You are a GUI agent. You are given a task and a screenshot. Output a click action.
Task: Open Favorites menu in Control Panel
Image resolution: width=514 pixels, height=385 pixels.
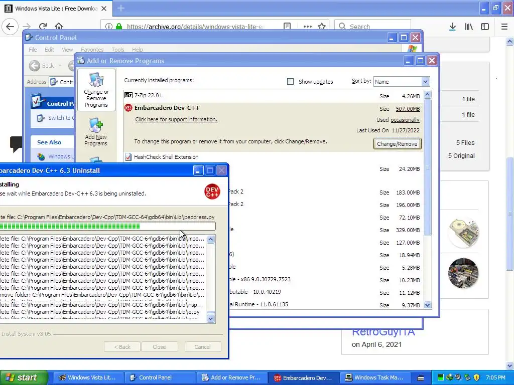[x=92, y=50]
